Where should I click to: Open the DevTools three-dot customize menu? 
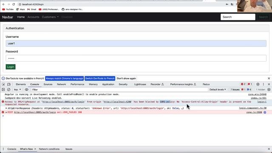click(x=263, y=84)
